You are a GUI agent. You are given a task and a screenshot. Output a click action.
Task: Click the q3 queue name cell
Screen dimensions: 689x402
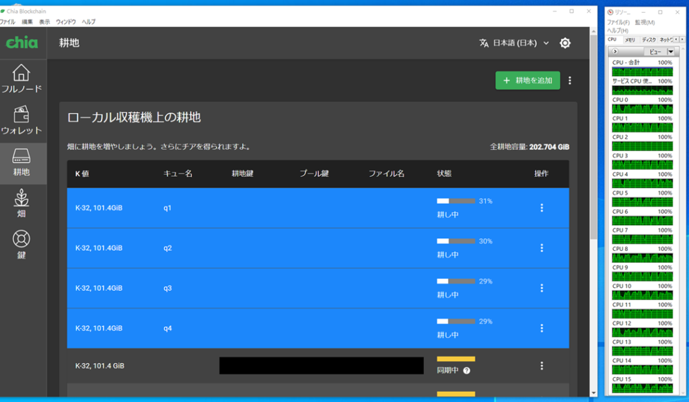coord(168,288)
